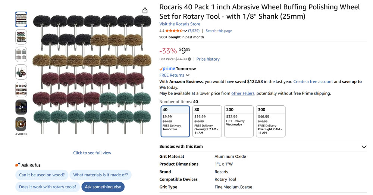Pick the 300 items option
This screenshot has width=373, height=195.
tap(270, 121)
